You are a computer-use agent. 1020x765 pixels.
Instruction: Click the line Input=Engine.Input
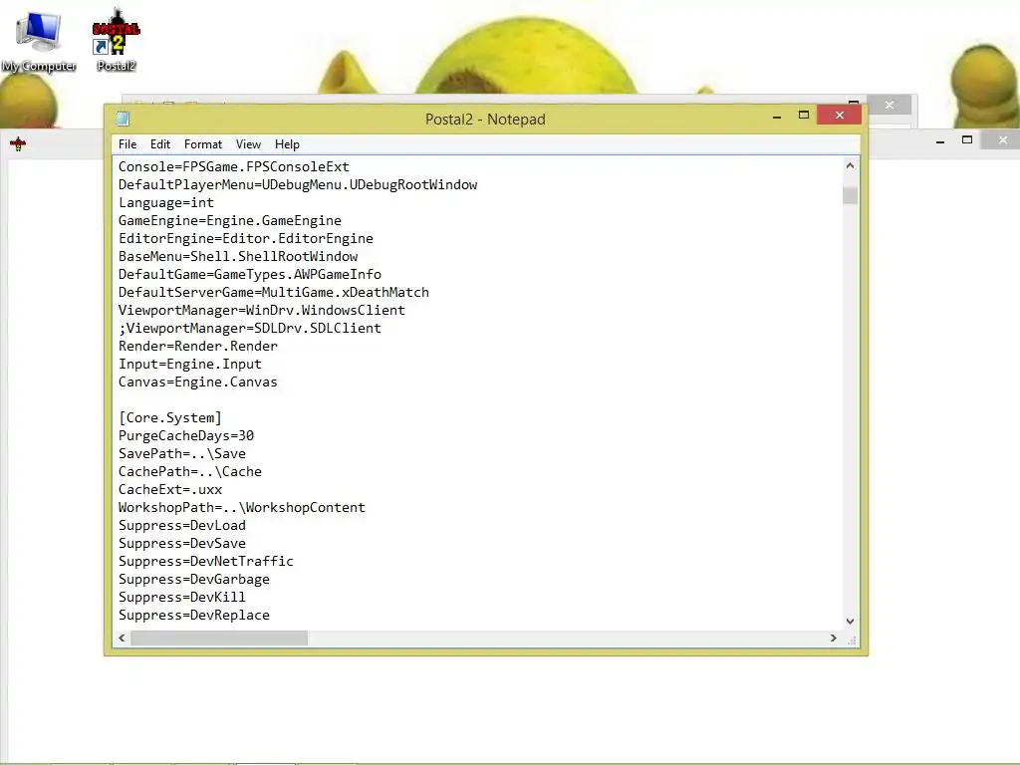click(189, 364)
